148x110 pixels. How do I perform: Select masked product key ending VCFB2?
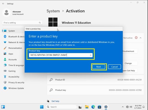[x=125, y=90]
